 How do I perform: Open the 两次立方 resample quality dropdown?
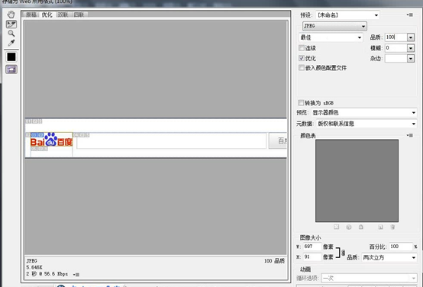click(389, 257)
